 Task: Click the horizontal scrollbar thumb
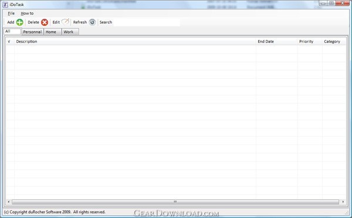coord(175,202)
